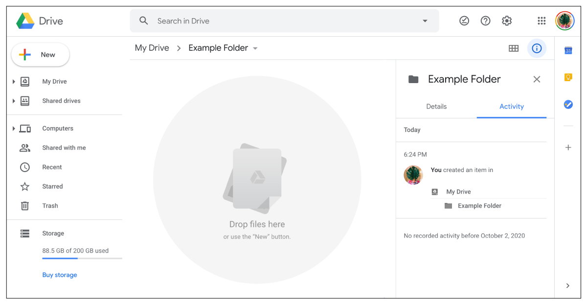Switch to the Details tab
The width and height of the screenshot is (587, 305).
(x=436, y=107)
